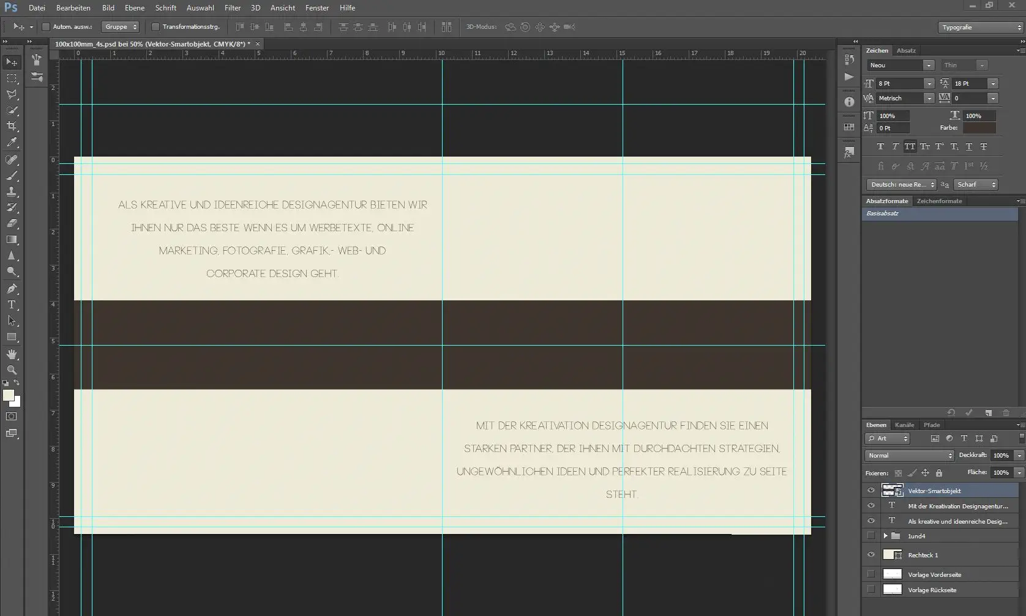The width and height of the screenshot is (1026, 616).
Task: Select the Absatz panel tab
Action: point(907,51)
